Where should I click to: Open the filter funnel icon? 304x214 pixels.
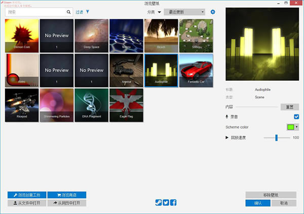click(x=88, y=12)
